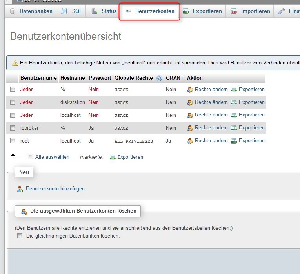Click the warning triangle icon in the notice
This screenshot has height=274, width=300.
coord(15,63)
